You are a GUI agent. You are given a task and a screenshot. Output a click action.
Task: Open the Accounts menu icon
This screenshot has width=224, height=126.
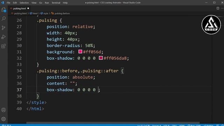3,110
